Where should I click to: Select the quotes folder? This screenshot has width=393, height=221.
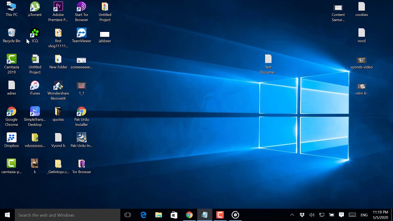pyautogui.click(x=58, y=114)
